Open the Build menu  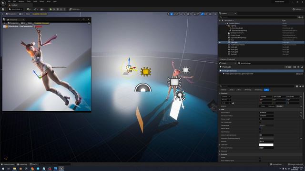coord(35,1)
